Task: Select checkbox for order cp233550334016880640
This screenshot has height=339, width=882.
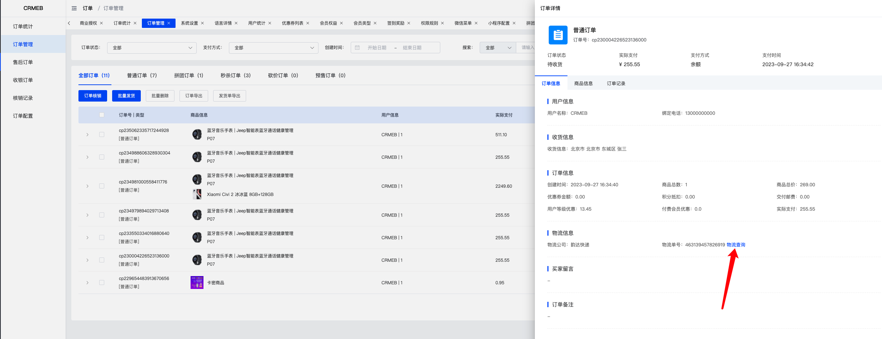Action: [102, 237]
